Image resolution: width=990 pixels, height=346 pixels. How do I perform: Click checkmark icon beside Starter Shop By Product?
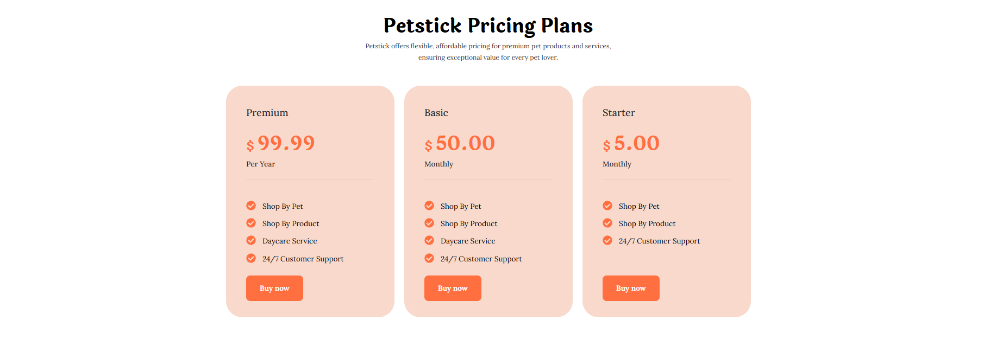pyautogui.click(x=607, y=223)
